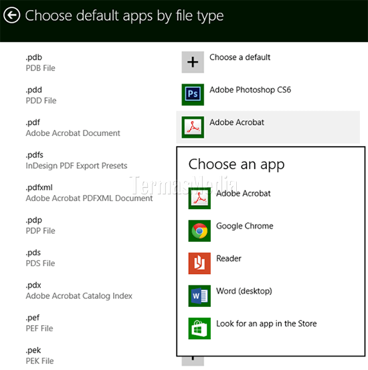Click the Adobe Acrobat icon in .pdf row

coord(193,127)
